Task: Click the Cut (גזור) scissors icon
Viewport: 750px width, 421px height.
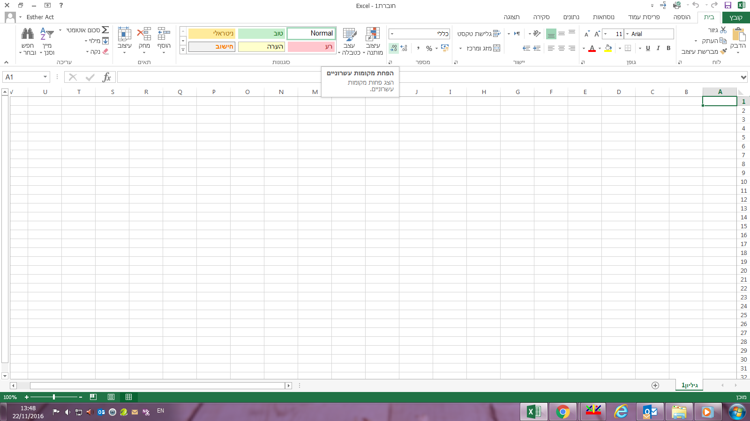Action: tap(723, 30)
